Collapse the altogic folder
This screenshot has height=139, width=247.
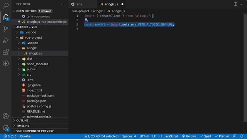(19, 48)
